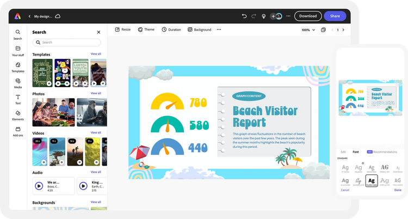Viewport: 408px width, 219px height.
Task: Select the LGBTQ+ Youth Housing template
Action: pyautogui.click(x=81, y=73)
